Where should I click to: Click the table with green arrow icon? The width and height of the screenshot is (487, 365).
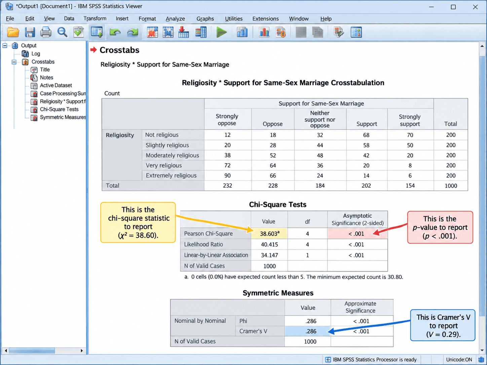tap(97, 32)
